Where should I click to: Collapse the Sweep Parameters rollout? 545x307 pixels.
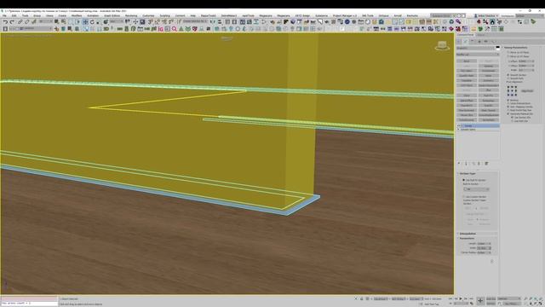pyautogui.click(x=516, y=48)
